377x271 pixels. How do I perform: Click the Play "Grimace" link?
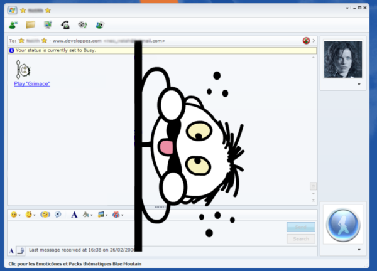point(32,83)
